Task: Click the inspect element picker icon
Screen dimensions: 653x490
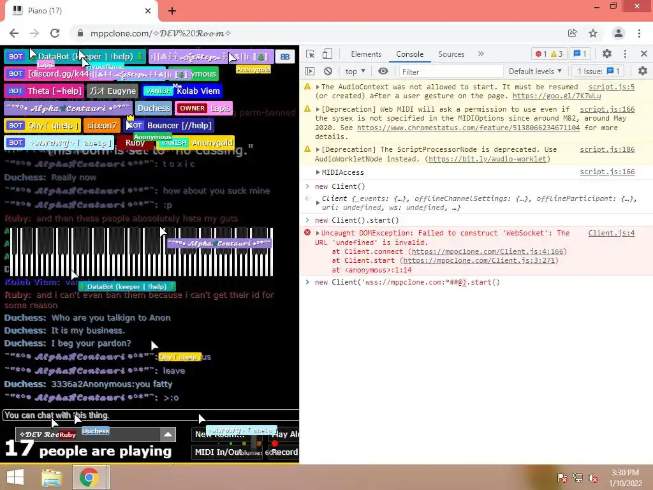Action: pos(311,54)
